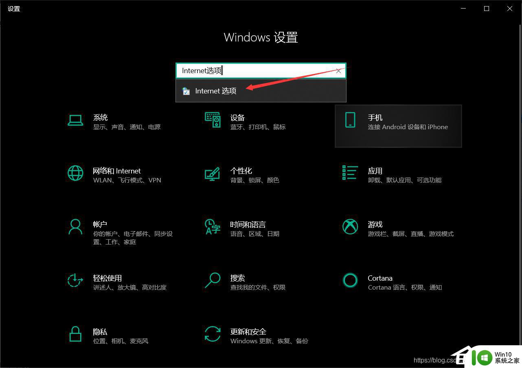Open the Time & Language icon

[213, 227]
